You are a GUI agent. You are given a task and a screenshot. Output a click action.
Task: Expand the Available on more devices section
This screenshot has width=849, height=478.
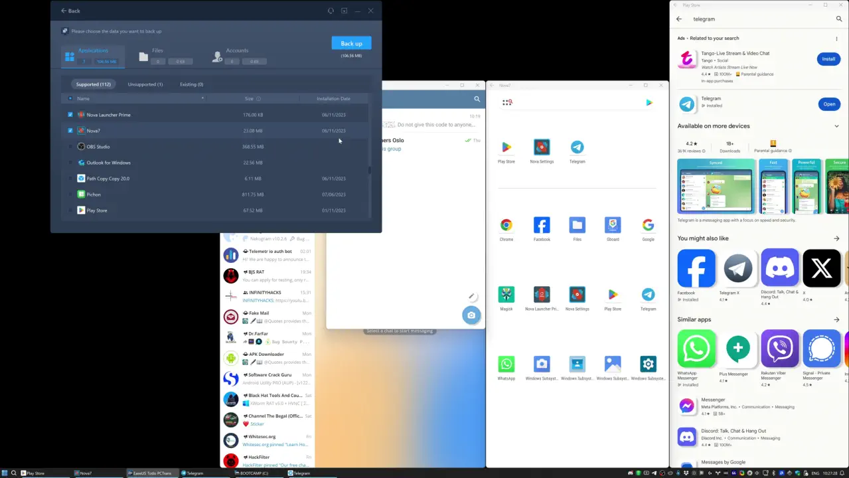(x=836, y=126)
